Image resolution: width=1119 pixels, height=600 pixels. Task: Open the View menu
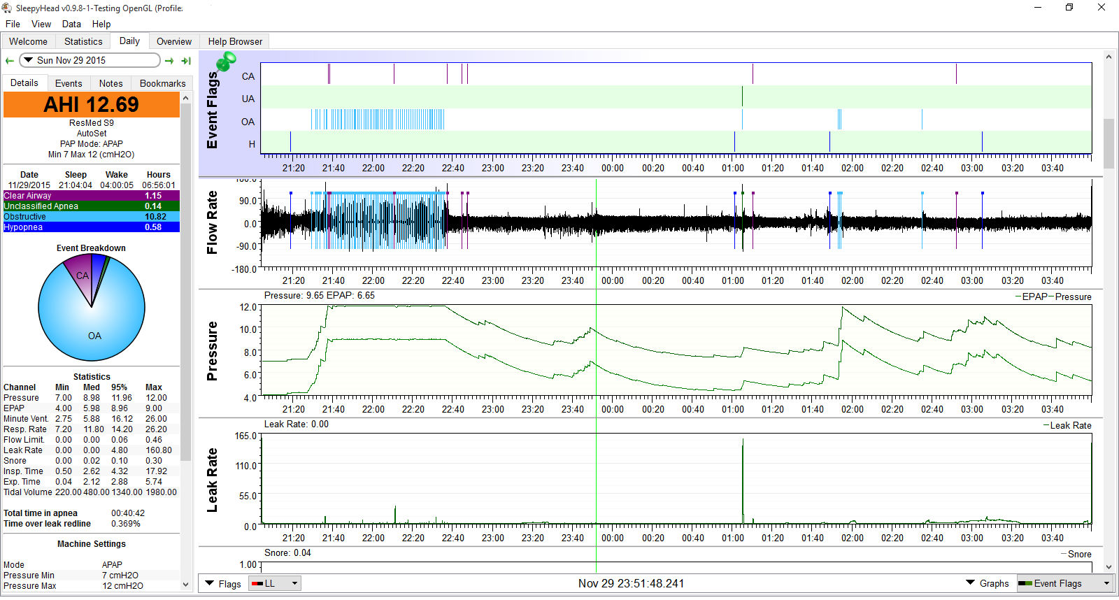point(41,24)
